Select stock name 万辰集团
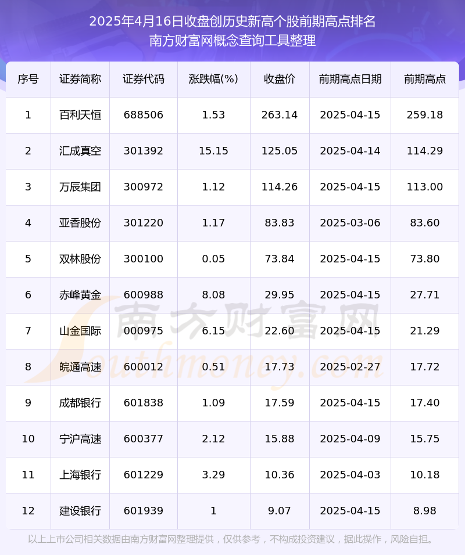Viewport: 465px width, 555px height. [x=80, y=187]
